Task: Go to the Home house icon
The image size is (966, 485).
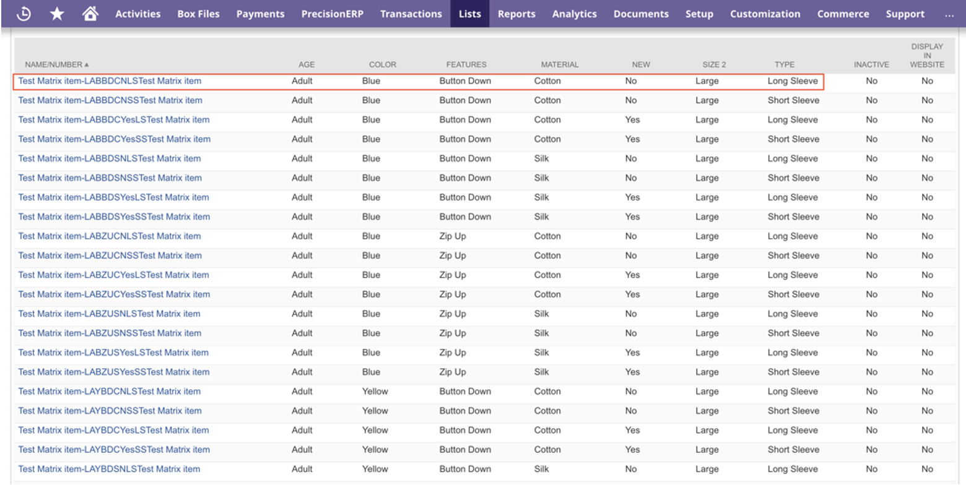Action: tap(90, 14)
